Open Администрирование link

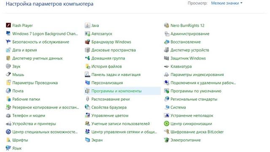pos(190,34)
